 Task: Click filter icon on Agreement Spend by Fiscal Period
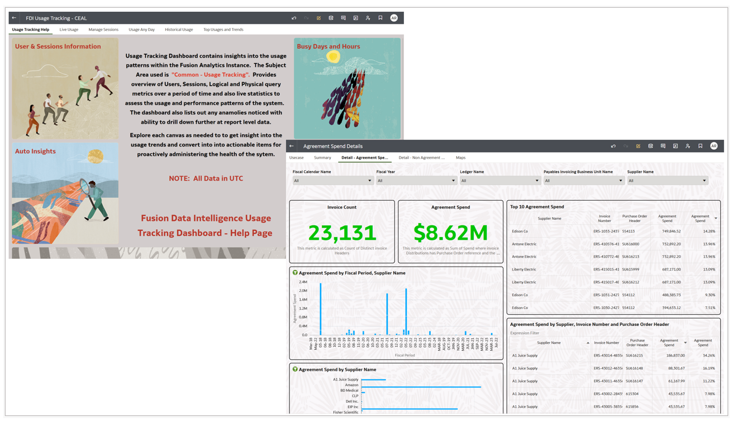click(x=295, y=273)
